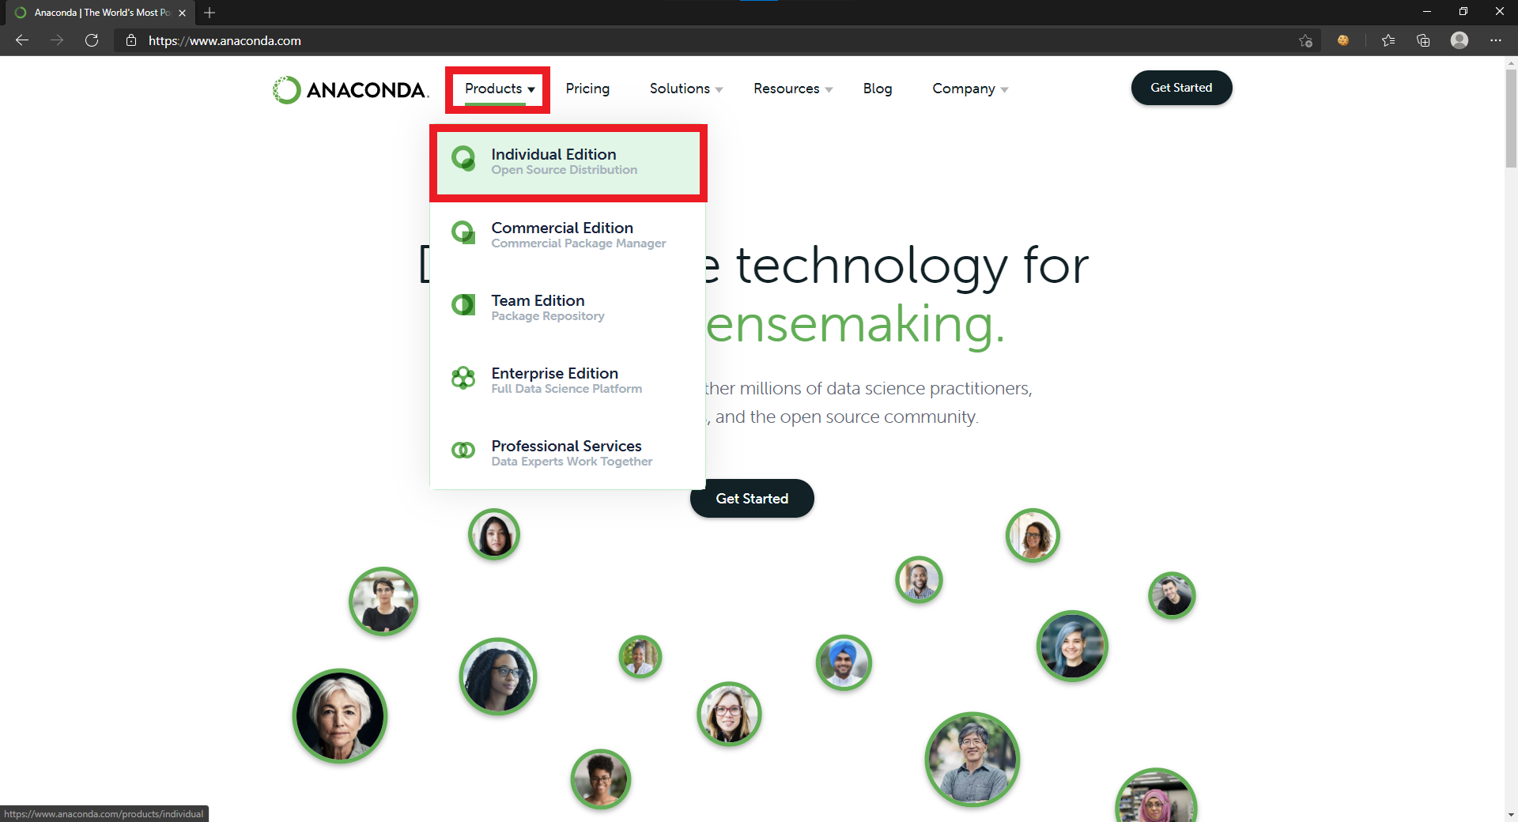Screen dimensions: 1518x822
Task: Click the woman in pink hijab portrait
Action: [x=1156, y=797]
